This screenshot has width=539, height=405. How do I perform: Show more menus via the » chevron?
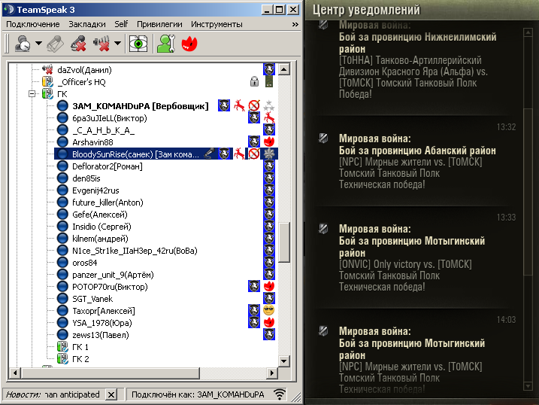pyautogui.click(x=295, y=24)
